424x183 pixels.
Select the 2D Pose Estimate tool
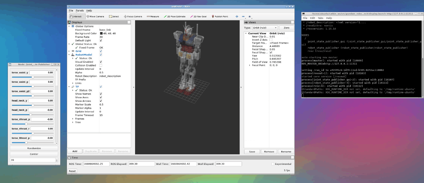[x=174, y=16]
